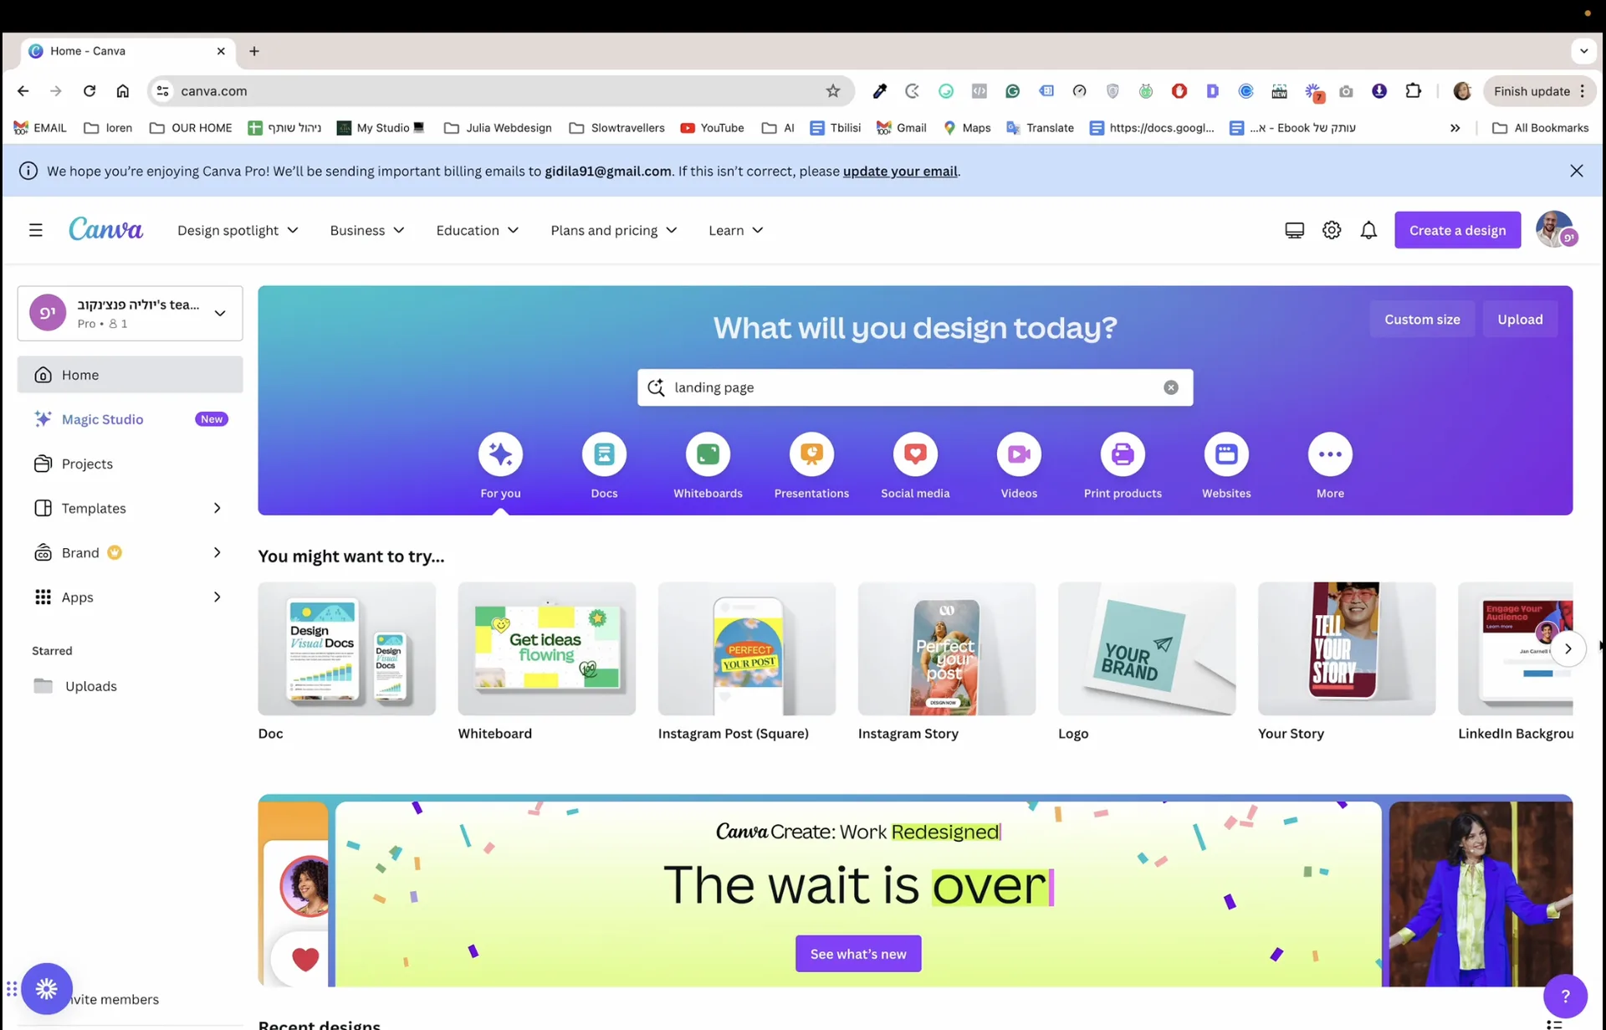
Task: Expand the Templates sidebar arrow
Action: (x=217, y=508)
